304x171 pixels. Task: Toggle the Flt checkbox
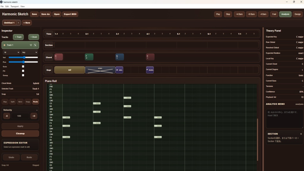click(23, 71)
